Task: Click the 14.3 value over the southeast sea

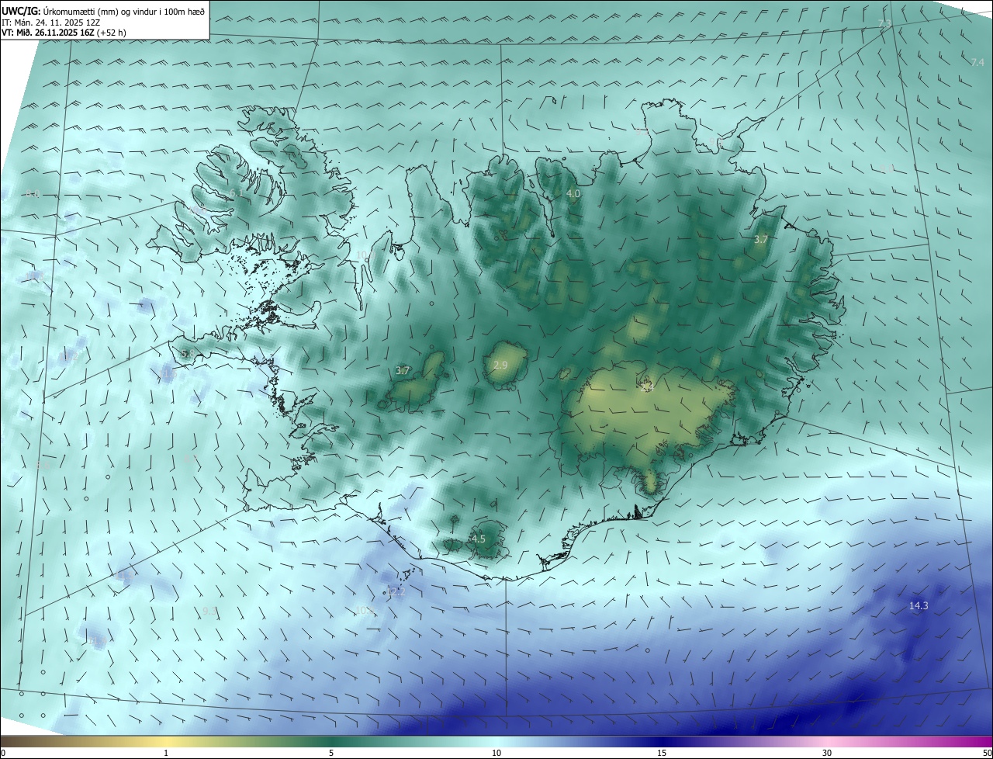Action: pyautogui.click(x=919, y=605)
